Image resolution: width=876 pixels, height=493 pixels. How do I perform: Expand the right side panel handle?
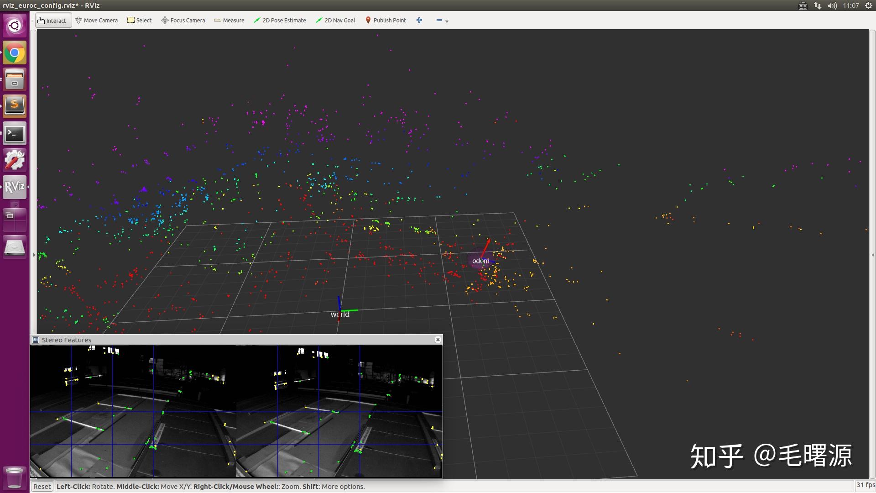pos(873,255)
